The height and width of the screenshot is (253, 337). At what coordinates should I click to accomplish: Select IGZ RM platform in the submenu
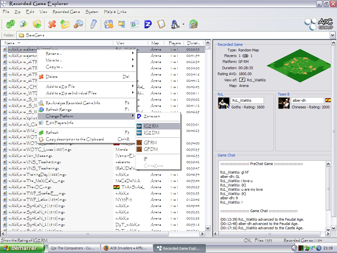tap(158, 126)
